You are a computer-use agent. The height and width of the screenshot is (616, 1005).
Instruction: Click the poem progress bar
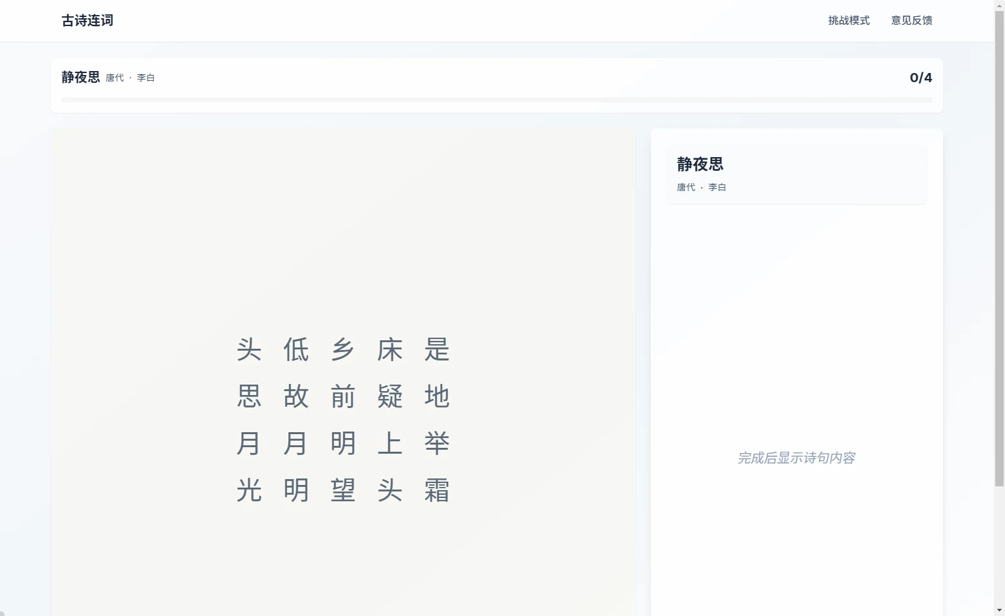(496, 100)
